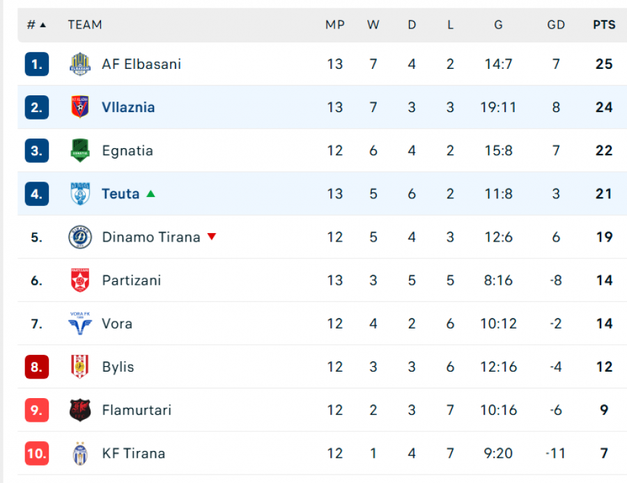The image size is (627, 483).
Task: Click the Partizani red star crest
Action: tap(80, 280)
